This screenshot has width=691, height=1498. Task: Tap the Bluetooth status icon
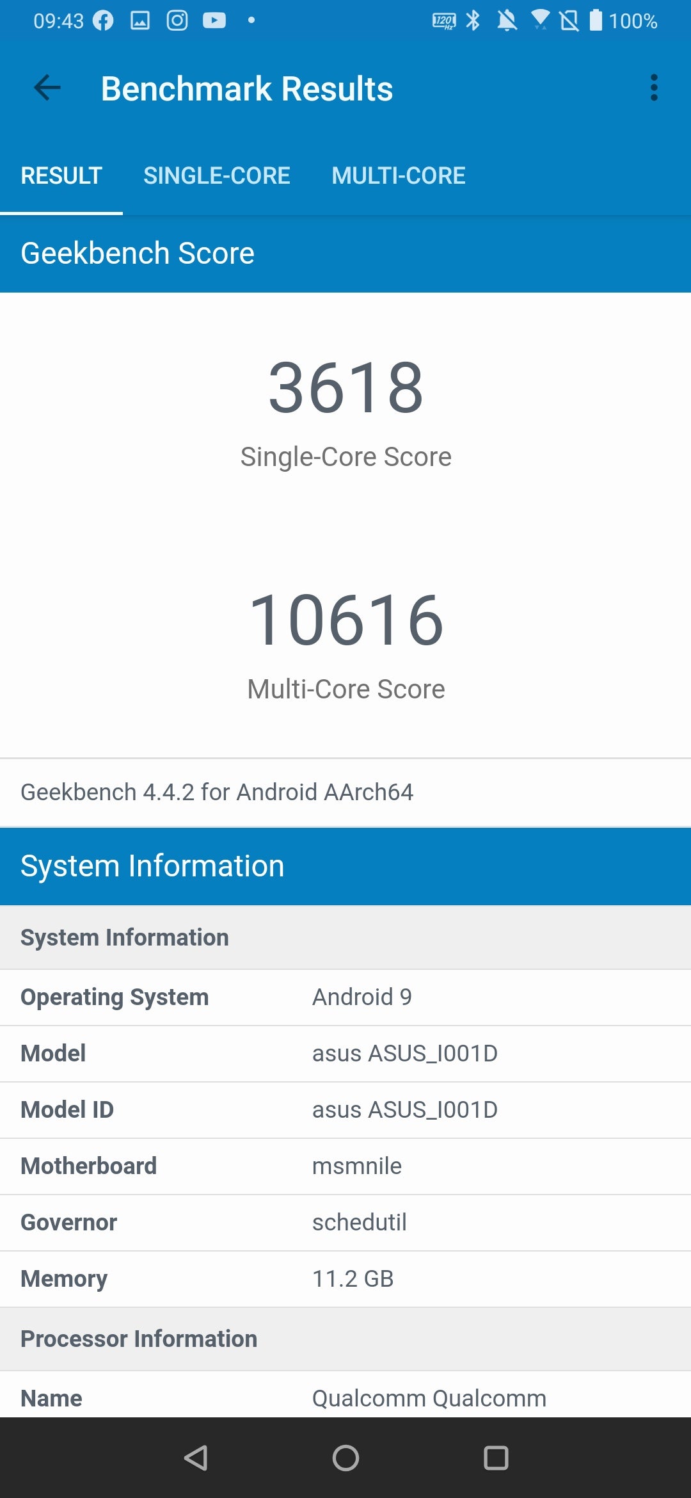pos(473,20)
